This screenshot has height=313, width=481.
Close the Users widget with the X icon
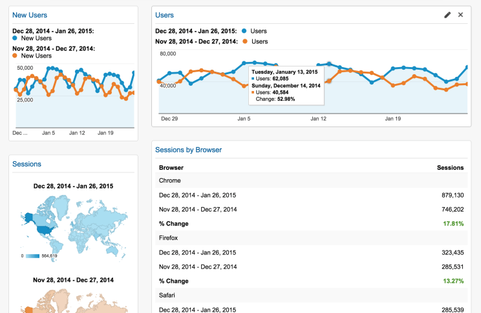pyautogui.click(x=460, y=15)
